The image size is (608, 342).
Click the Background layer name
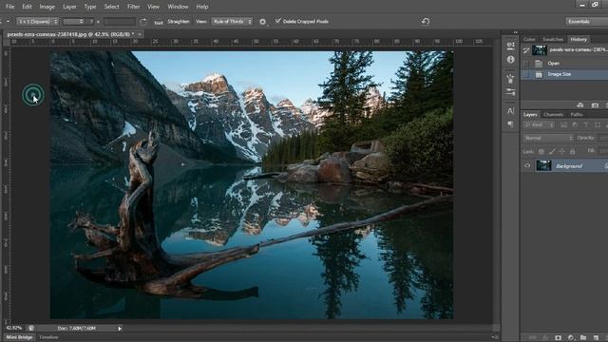(568, 166)
